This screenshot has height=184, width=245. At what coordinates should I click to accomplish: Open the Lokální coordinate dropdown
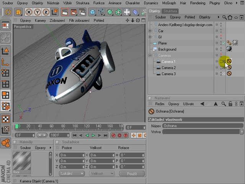72,174
